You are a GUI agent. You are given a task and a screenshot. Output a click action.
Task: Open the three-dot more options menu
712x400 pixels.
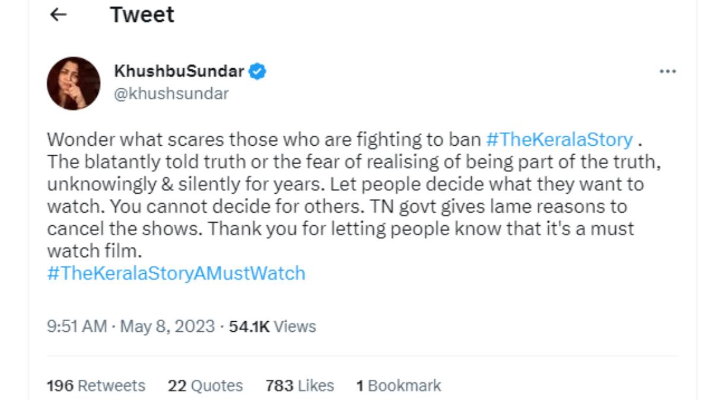(667, 72)
